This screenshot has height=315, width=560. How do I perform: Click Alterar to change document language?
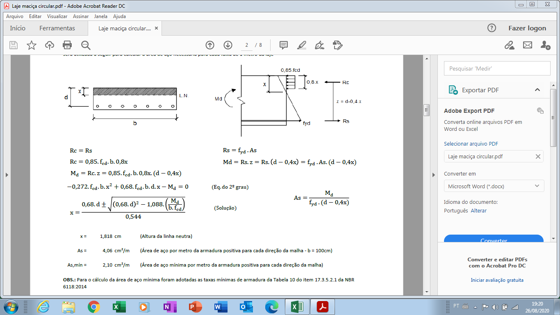coord(478,210)
